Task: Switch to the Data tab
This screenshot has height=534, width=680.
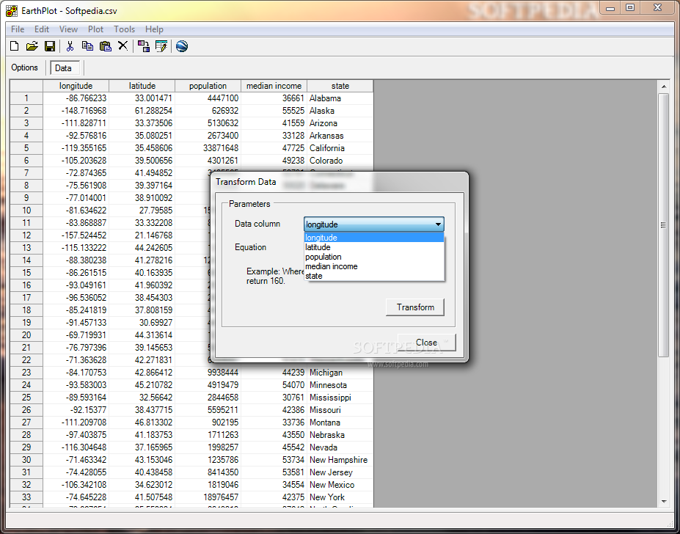Action: (65, 68)
